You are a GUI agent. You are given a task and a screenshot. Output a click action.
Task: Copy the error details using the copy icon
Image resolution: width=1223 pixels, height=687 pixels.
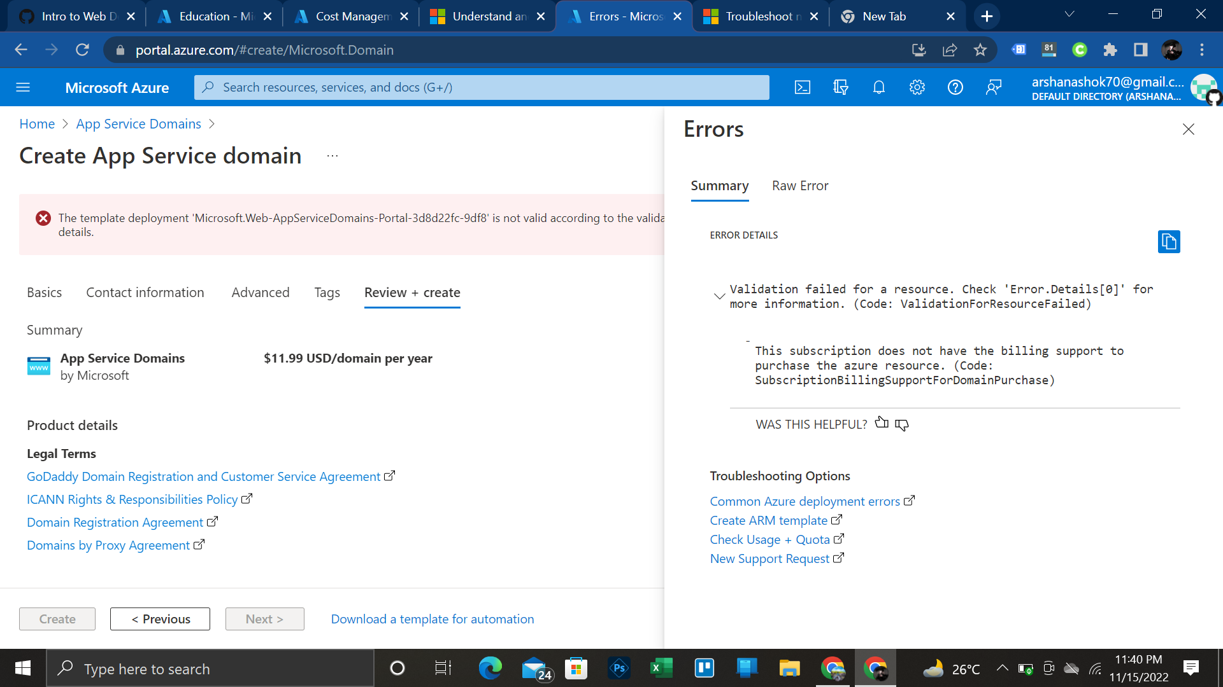point(1169,242)
